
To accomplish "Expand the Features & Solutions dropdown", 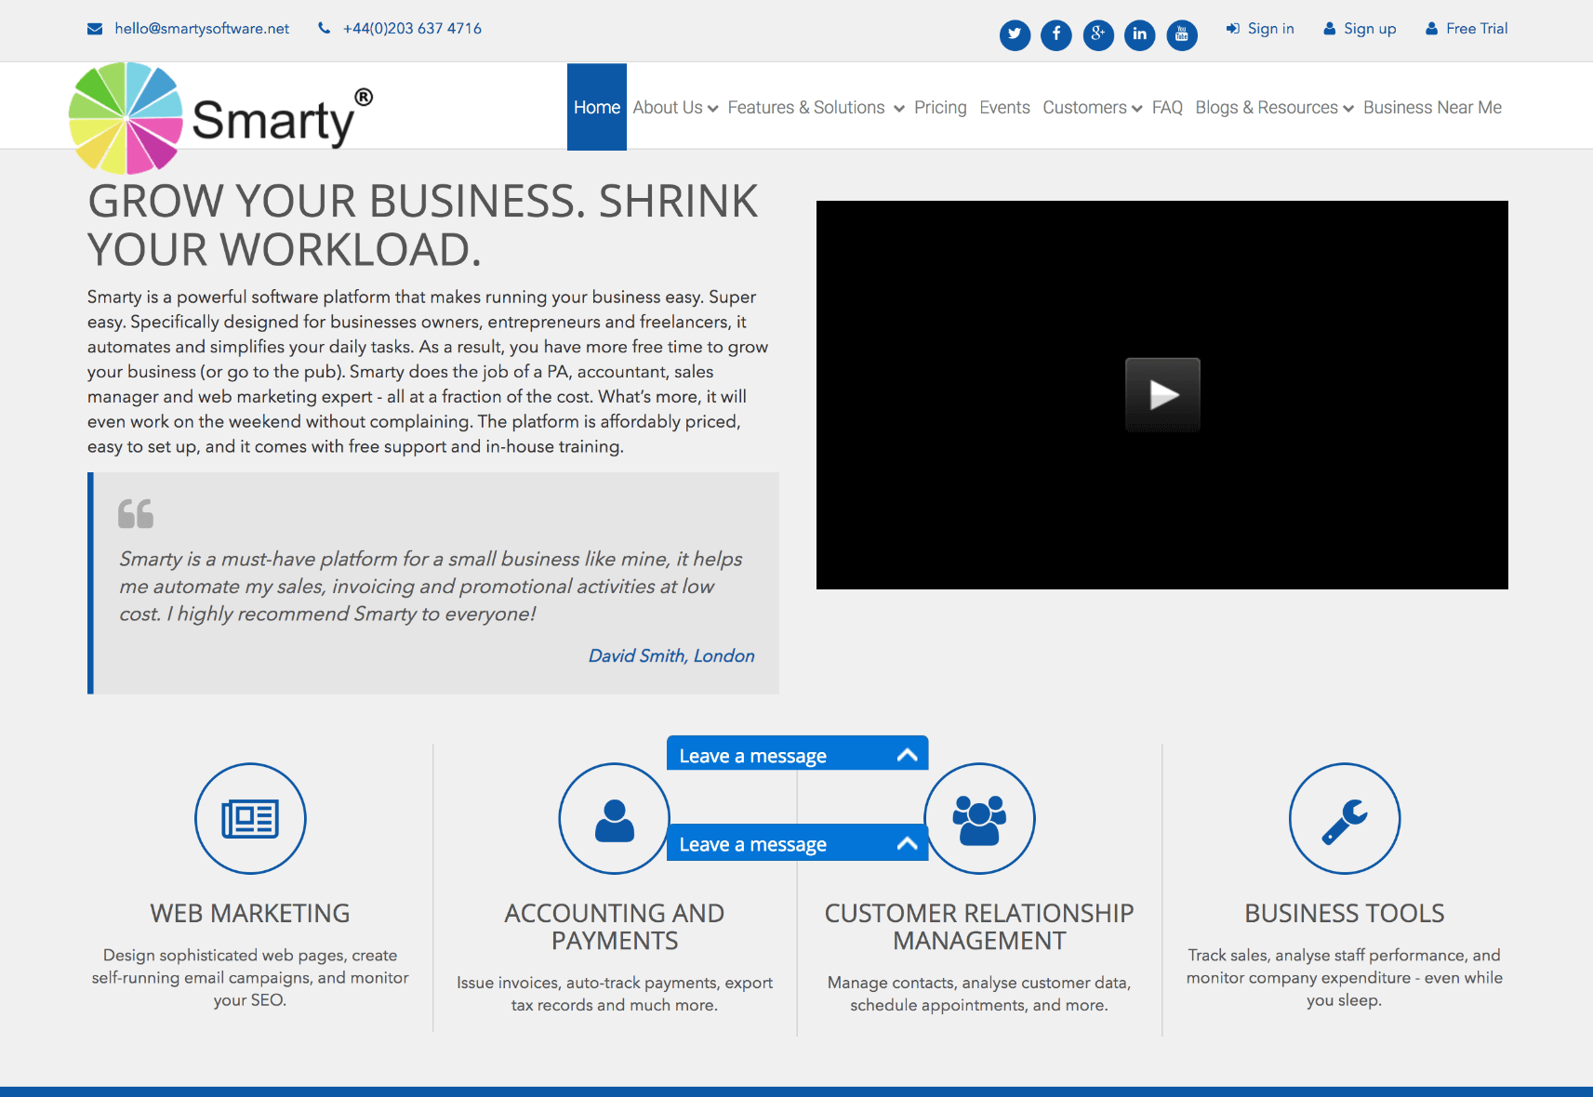I will tap(816, 108).
